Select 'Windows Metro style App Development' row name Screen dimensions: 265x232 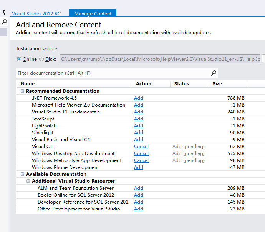(x=76, y=160)
